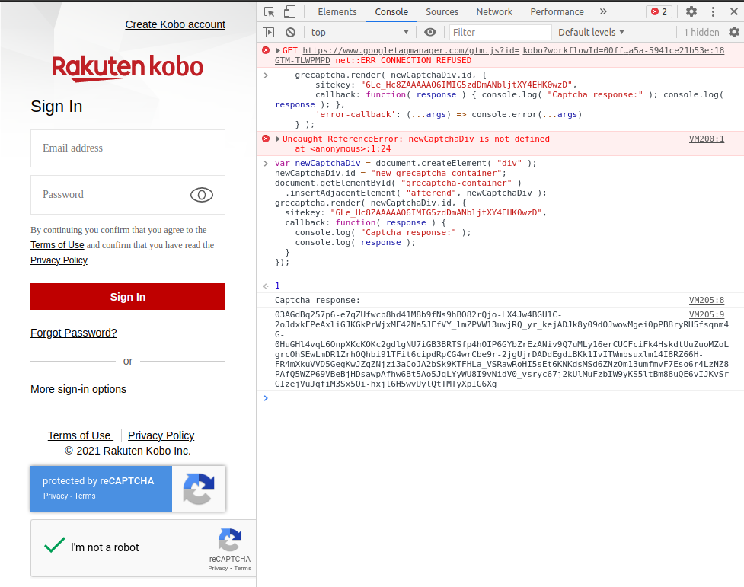Open more DevTools tabs chevron
Image resolution: width=744 pixels, height=587 pixels.
pos(603,12)
